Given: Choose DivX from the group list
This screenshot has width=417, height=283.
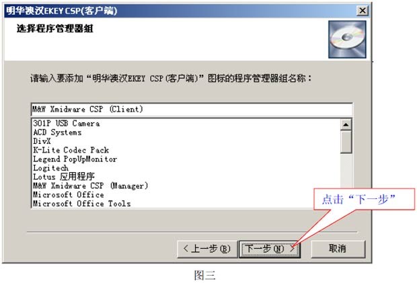Looking at the screenshot, I should point(42,141).
